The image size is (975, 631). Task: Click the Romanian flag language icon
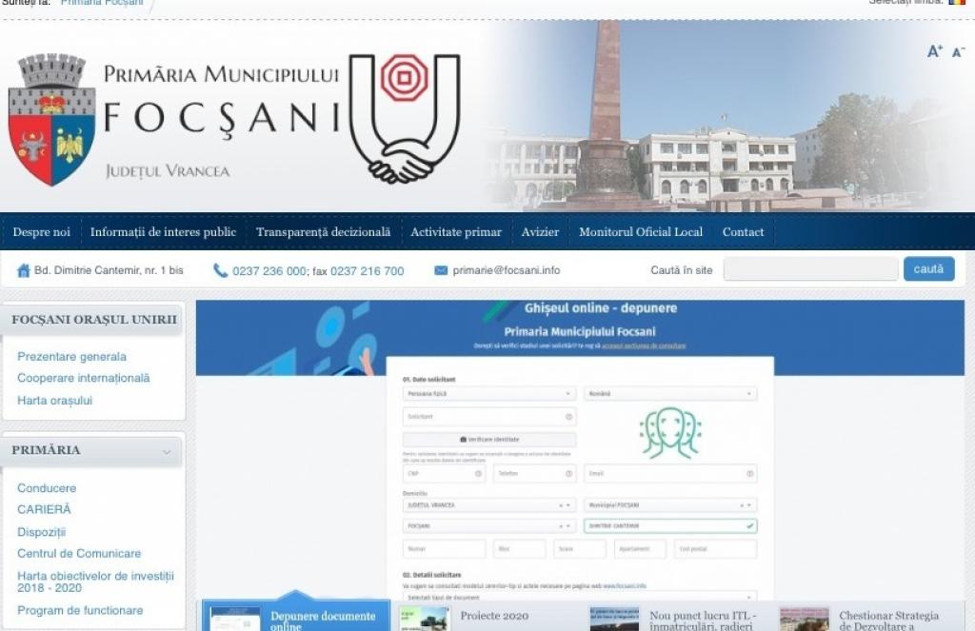coord(956,3)
